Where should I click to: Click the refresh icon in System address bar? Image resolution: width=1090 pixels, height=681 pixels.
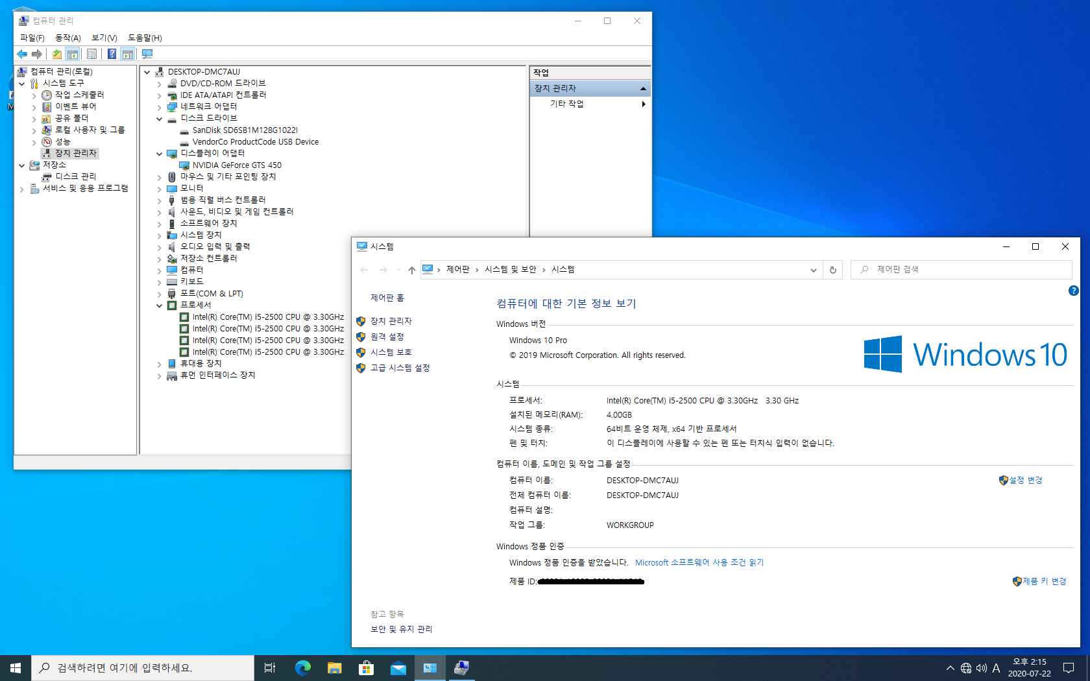[833, 270]
